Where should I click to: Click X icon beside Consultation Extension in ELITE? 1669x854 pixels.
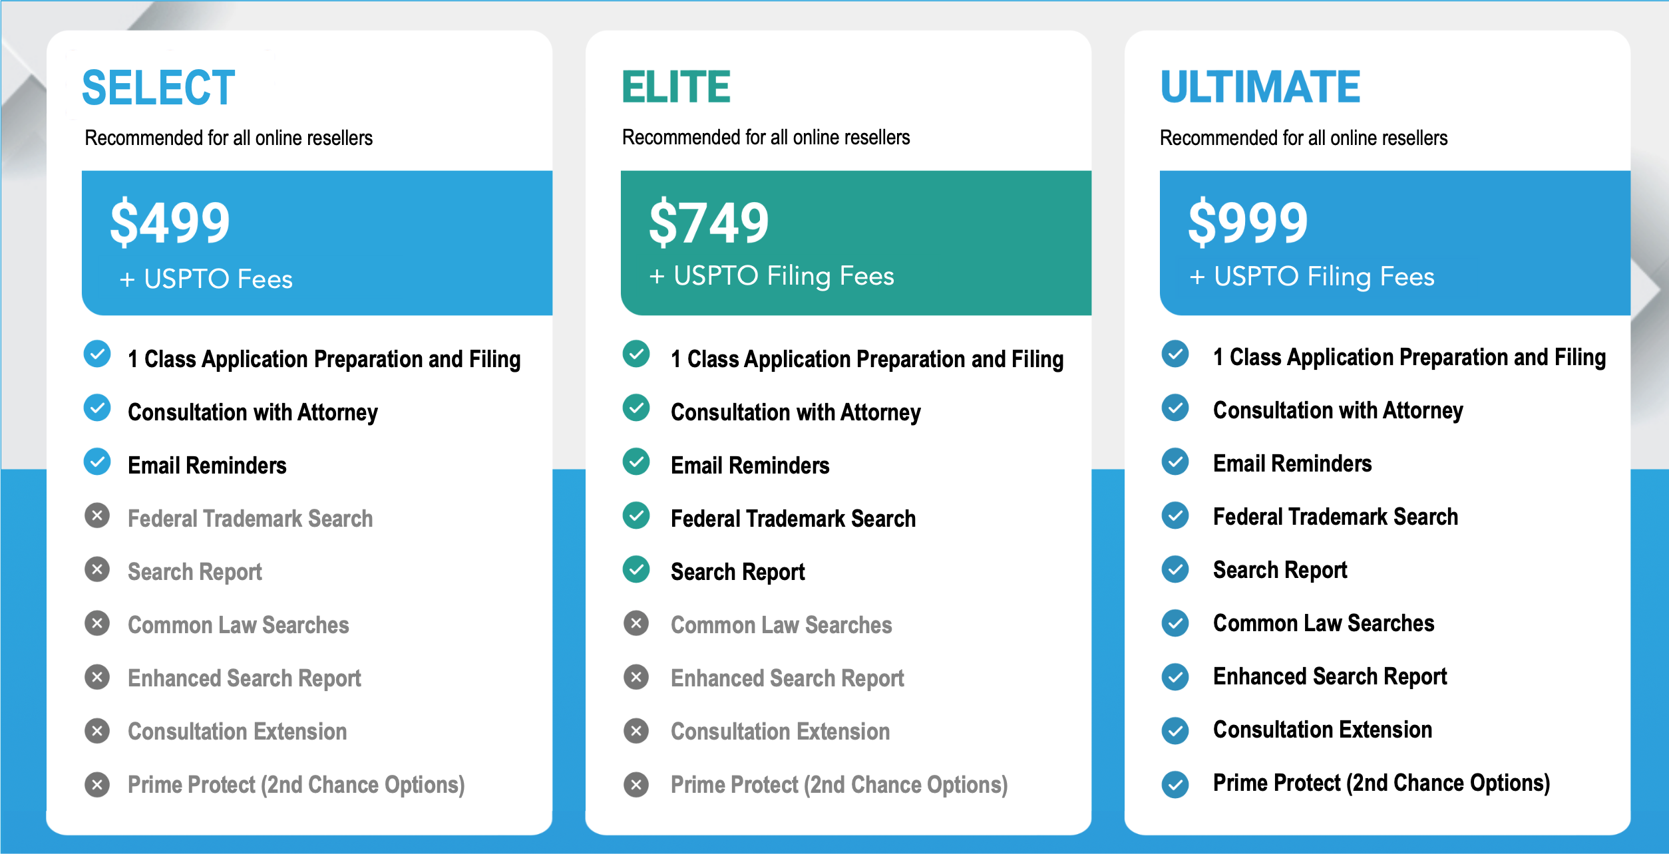click(636, 730)
